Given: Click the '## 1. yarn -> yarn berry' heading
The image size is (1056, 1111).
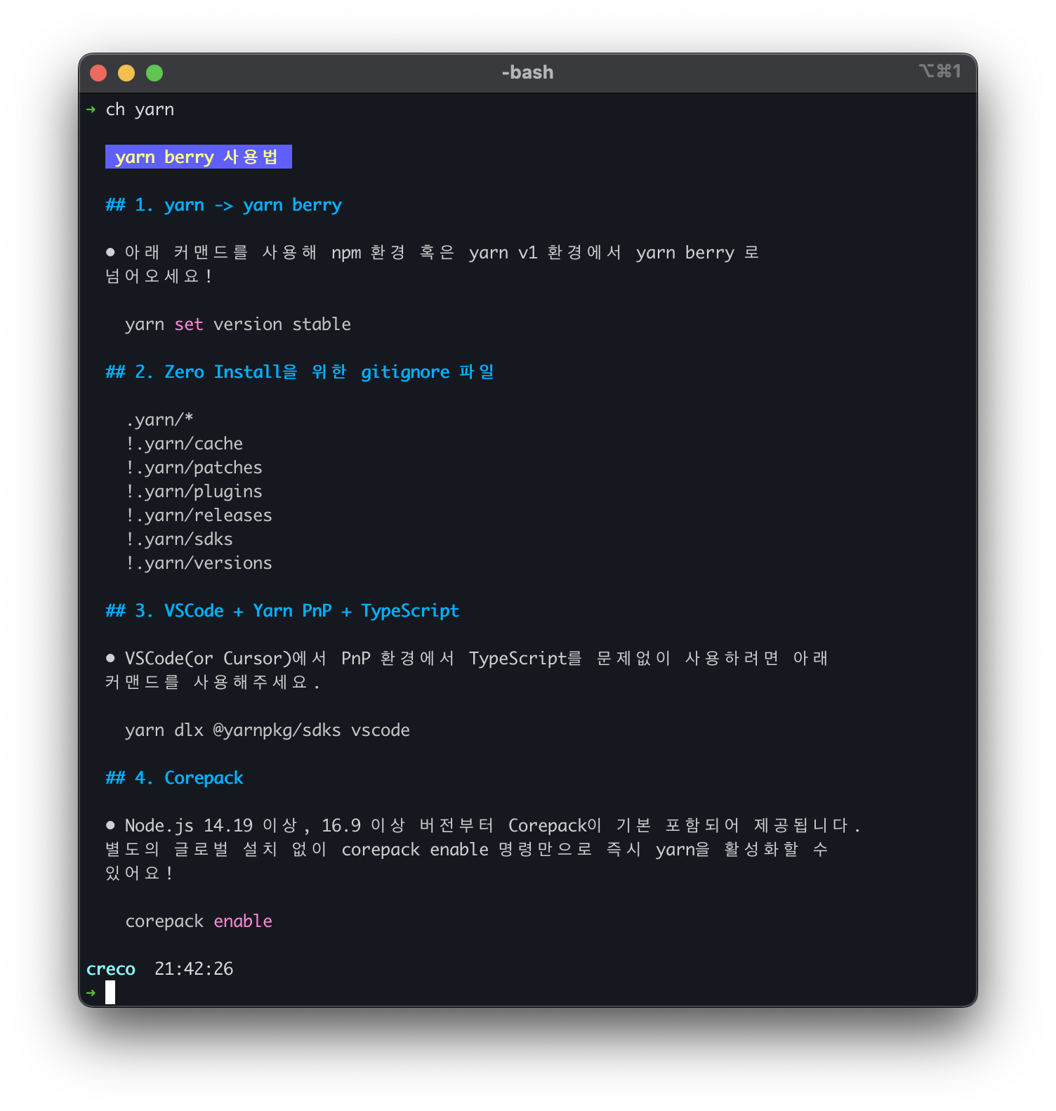Looking at the screenshot, I should coord(223,205).
